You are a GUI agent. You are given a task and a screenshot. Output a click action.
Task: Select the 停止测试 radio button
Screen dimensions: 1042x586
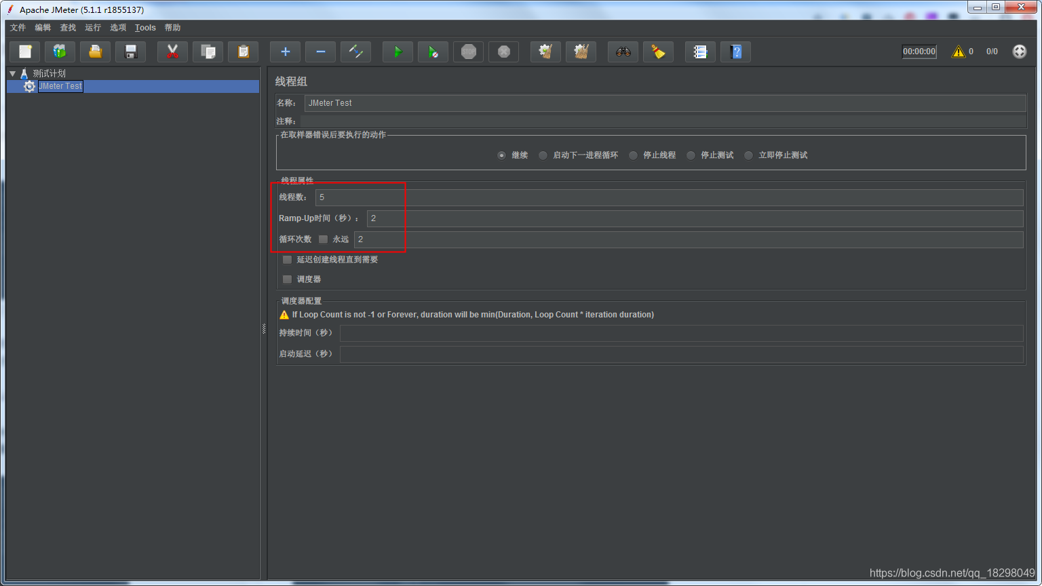click(x=691, y=155)
